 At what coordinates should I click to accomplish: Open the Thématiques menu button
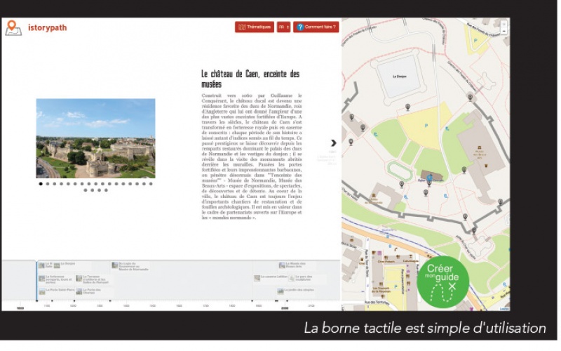tap(255, 27)
